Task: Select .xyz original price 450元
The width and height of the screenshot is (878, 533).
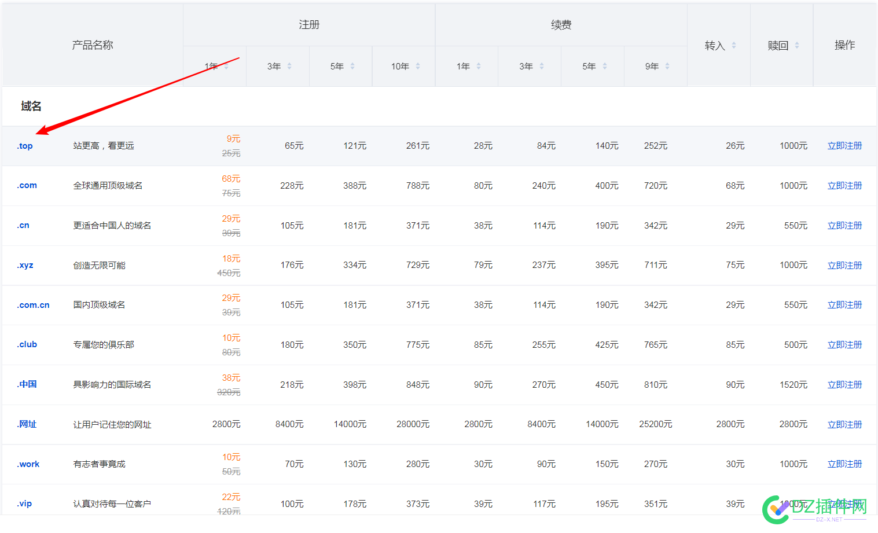Action: (x=229, y=273)
